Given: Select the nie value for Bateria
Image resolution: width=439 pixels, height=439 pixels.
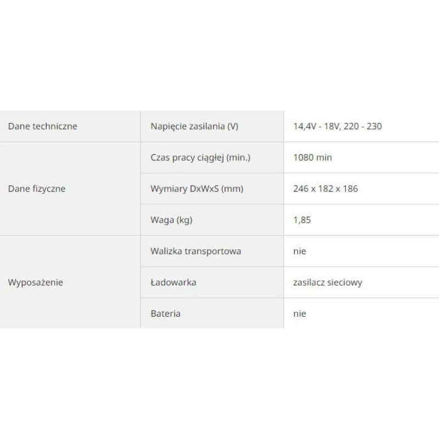Looking at the screenshot, I should (299, 313).
